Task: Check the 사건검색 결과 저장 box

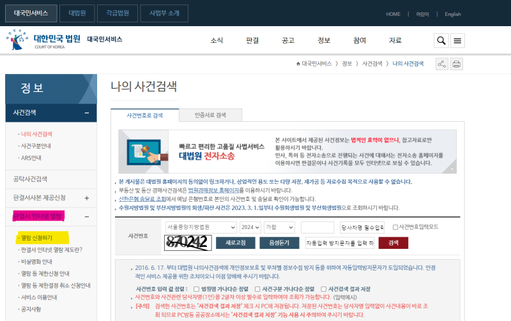Action: click(324, 289)
